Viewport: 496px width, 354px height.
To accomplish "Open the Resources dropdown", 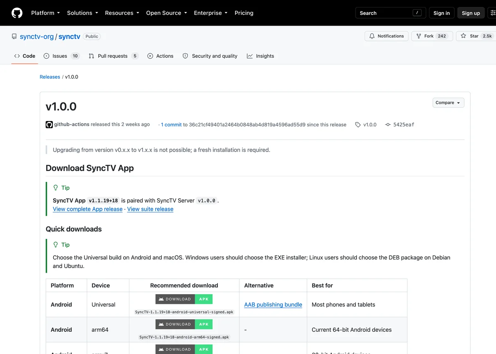I will coord(122,13).
